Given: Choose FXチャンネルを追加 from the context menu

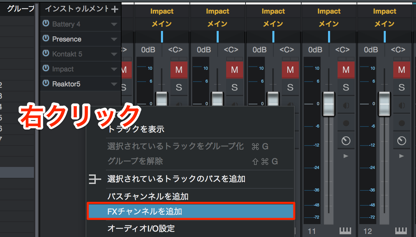Looking at the screenshot, I should 191,211.
